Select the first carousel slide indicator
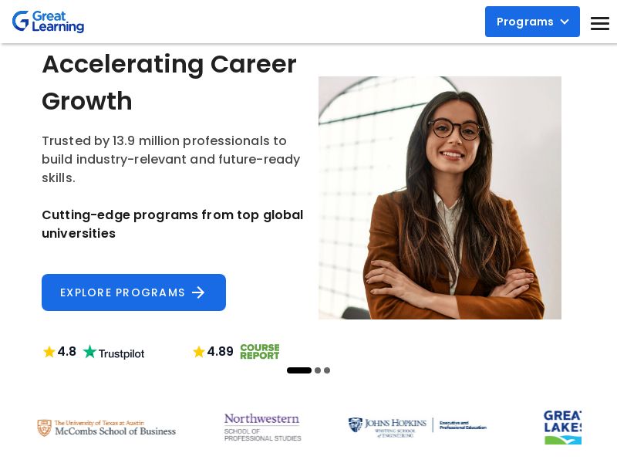This screenshot has width=617, height=463. point(299,370)
